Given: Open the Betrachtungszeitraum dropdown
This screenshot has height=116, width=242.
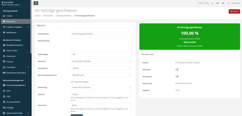Looking at the screenshot, I should coord(101,75).
